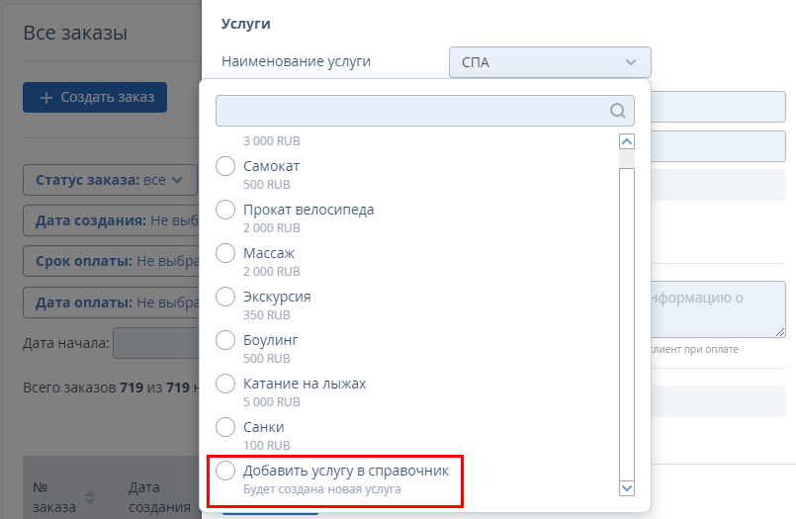Open the Срок оплаты filter
The width and height of the screenshot is (796, 519).
[x=112, y=261]
